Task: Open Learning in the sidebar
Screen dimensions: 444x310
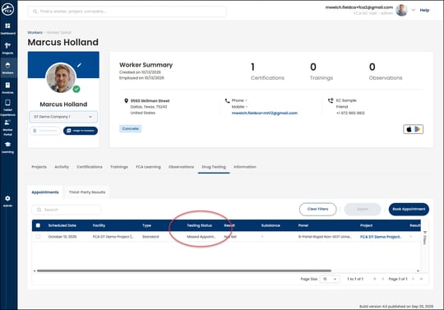Action: click(x=7, y=147)
